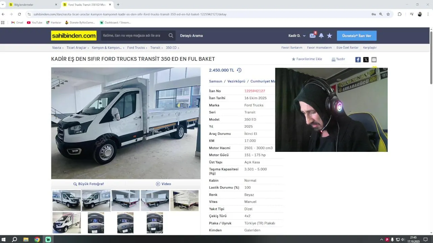Select fifth thumbnail in top row

184,200
